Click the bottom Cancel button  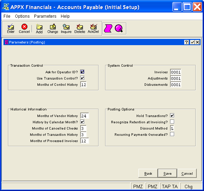pyautogui.click(x=187, y=173)
